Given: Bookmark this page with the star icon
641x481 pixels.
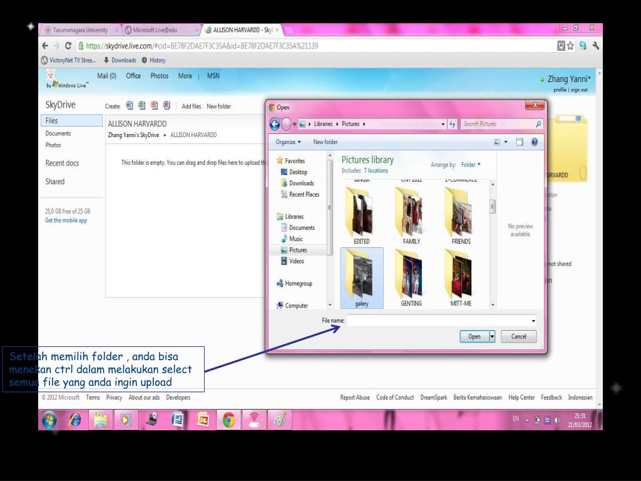Looking at the screenshot, I should pyautogui.click(x=570, y=46).
